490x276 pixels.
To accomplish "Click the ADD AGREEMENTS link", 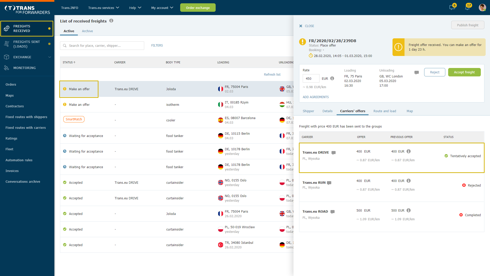I will pos(316,97).
